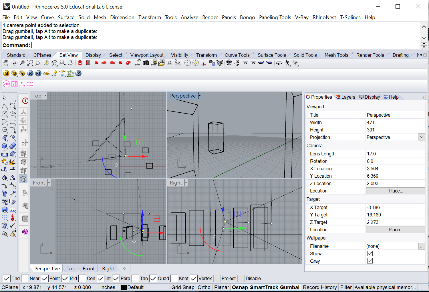
Task: Expand the command history dropdown arrows
Action: [424, 45]
